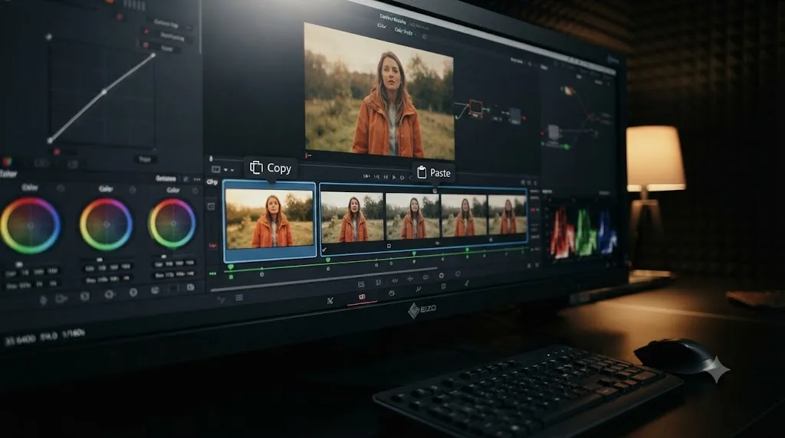Screen dimensions: 785x438
Task: Select the last clip in the paste target group
Action: 507,214
